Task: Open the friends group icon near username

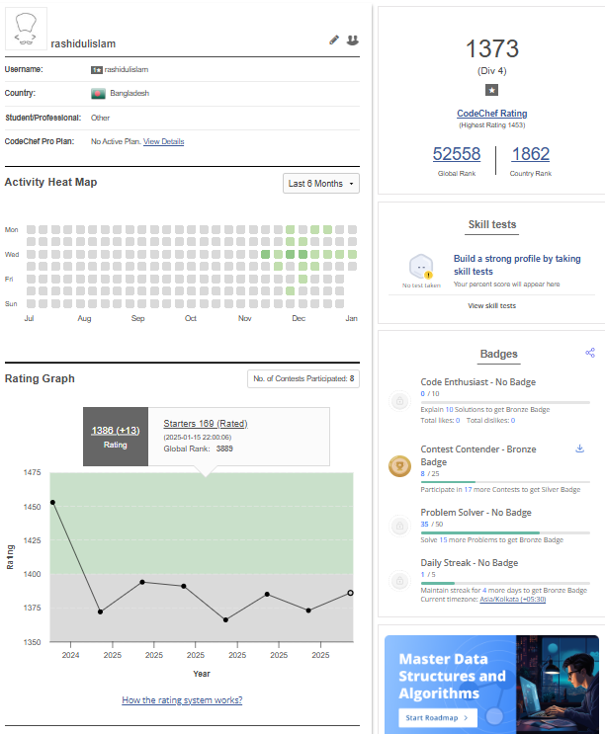Action: tap(353, 41)
